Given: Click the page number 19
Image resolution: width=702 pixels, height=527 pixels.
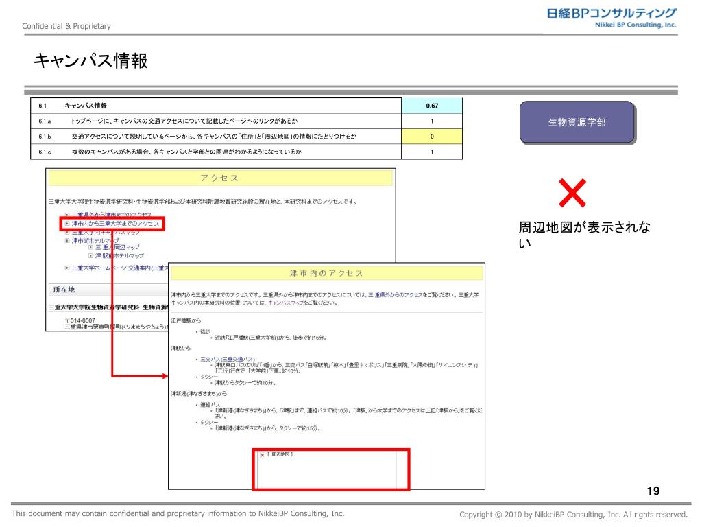Looking at the screenshot, I should pos(653,491).
